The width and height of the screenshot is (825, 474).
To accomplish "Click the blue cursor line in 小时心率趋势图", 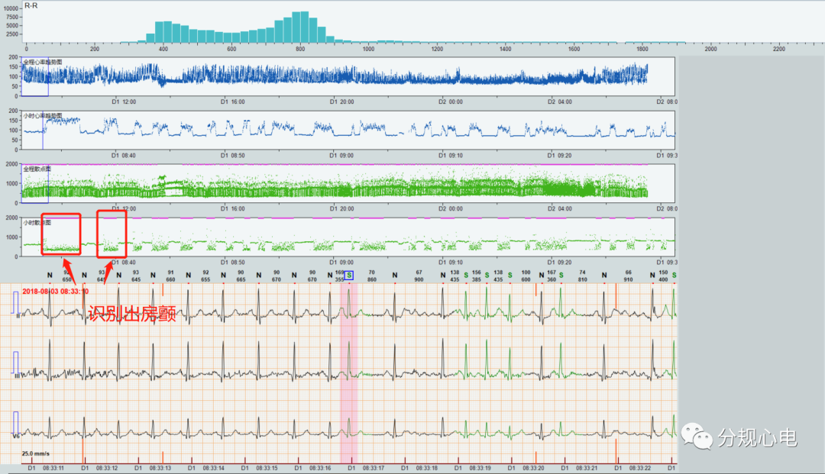I will pyautogui.click(x=43, y=131).
